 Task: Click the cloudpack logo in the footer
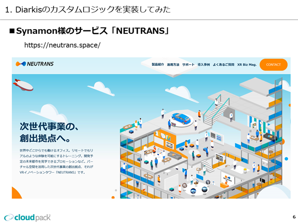point(27,217)
